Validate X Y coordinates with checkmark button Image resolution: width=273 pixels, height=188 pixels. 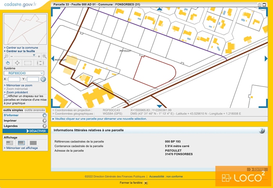[x=43, y=79]
